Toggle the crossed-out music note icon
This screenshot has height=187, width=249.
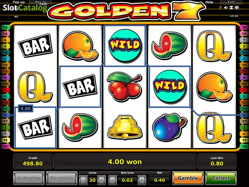[x=220, y=8]
